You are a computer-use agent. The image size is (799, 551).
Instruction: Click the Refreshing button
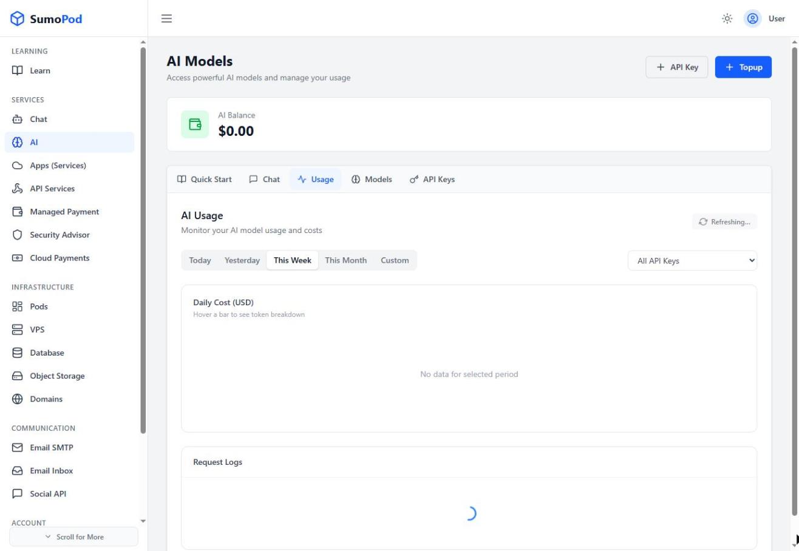tap(724, 222)
